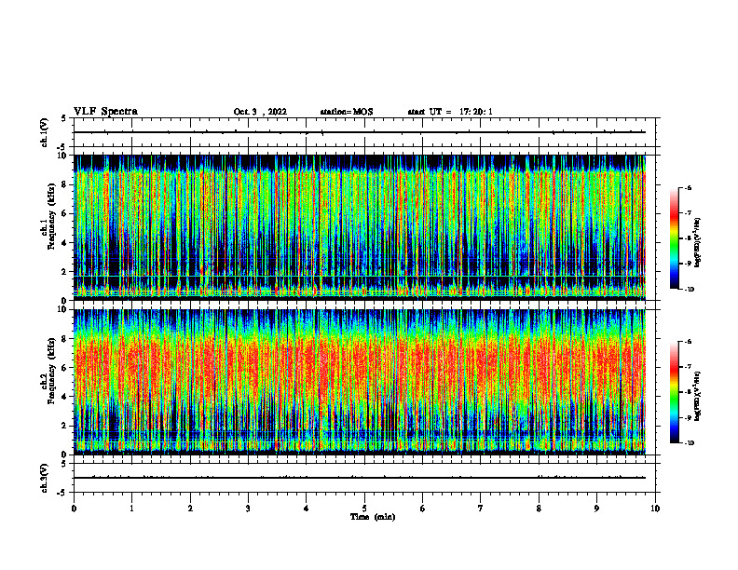This screenshot has height=570, width=738.
Task: Select the date label "Oct. 3, 2022"
Action: point(260,112)
